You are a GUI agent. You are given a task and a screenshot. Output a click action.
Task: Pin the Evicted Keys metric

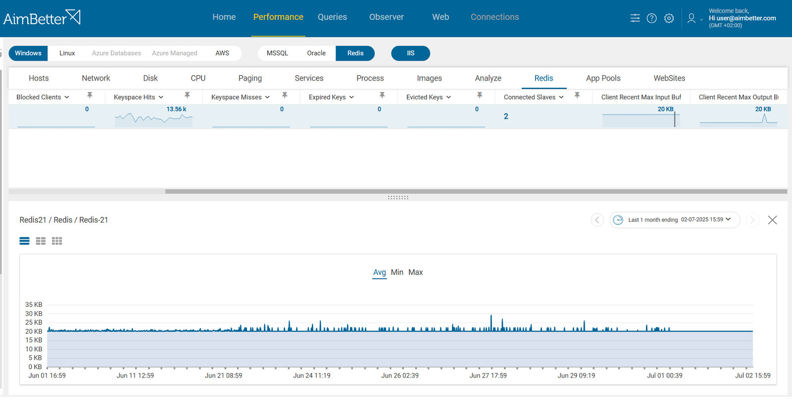[x=480, y=95]
